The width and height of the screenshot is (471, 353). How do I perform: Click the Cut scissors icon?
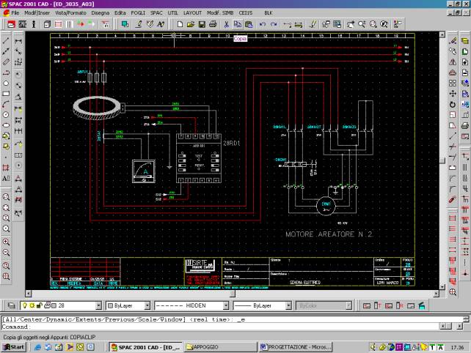click(227, 24)
